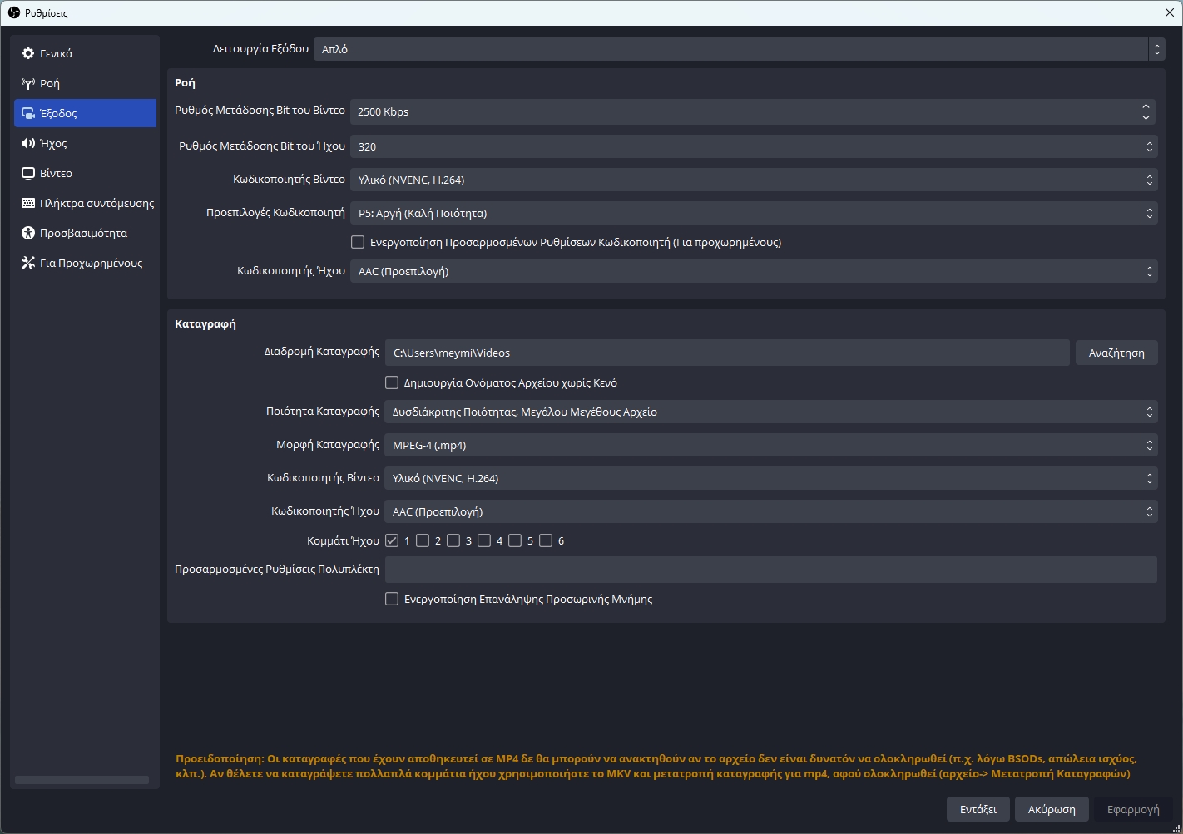Screen dimensions: 1183x834
Task: Enable audio track 2 checkbox
Action: pyautogui.click(x=423, y=540)
